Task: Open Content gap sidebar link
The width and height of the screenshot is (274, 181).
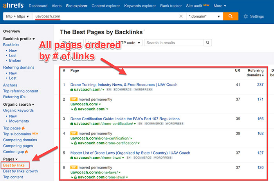Action: pyautogui.click(x=13, y=152)
